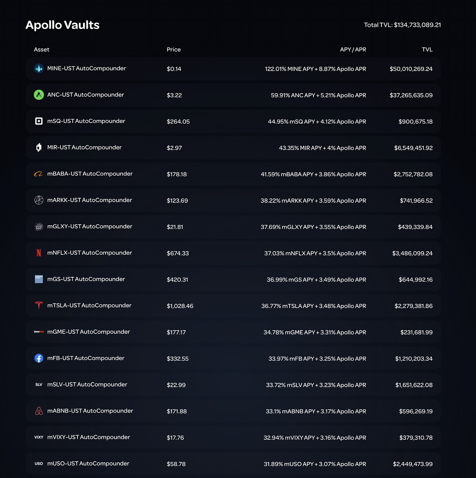476x478 pixels.
Task: Click the $264.05 mSQ price
Action: [178, 122]
